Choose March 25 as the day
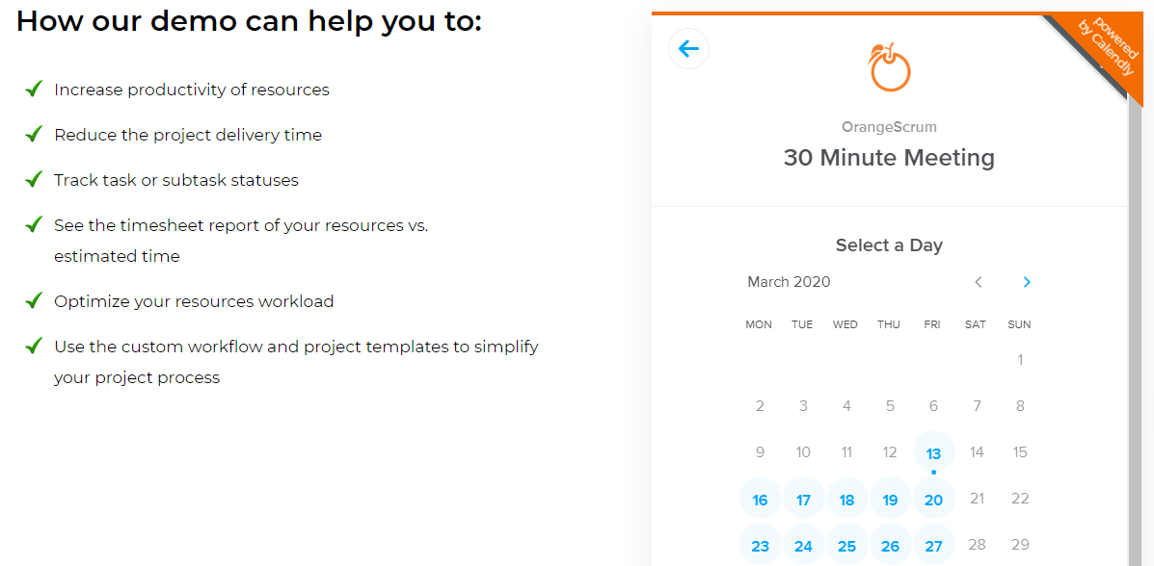This screenshot has height=566, width=1154. click(x=846, y=545)
